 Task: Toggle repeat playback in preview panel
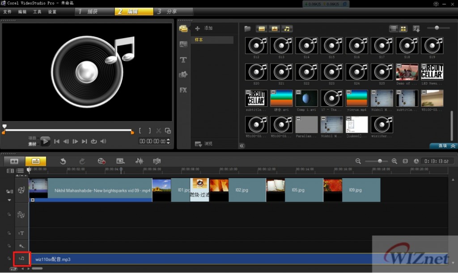93,142
